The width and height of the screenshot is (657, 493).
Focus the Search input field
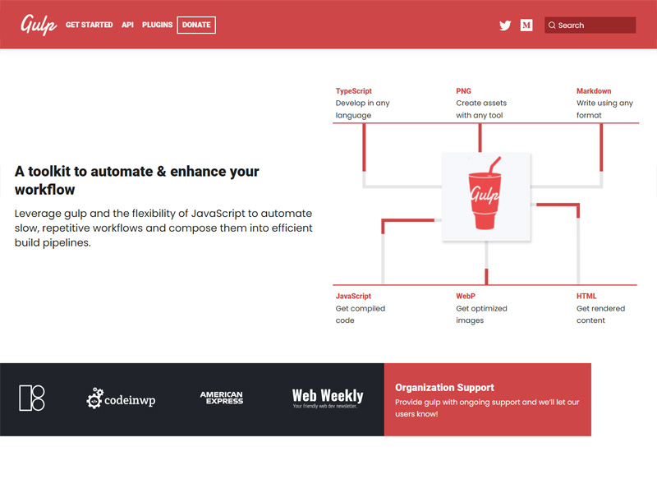(x=595, y=25)
